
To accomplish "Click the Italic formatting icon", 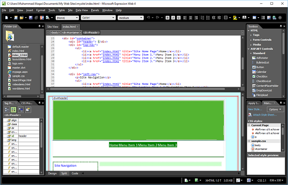I will click(173, 18).
